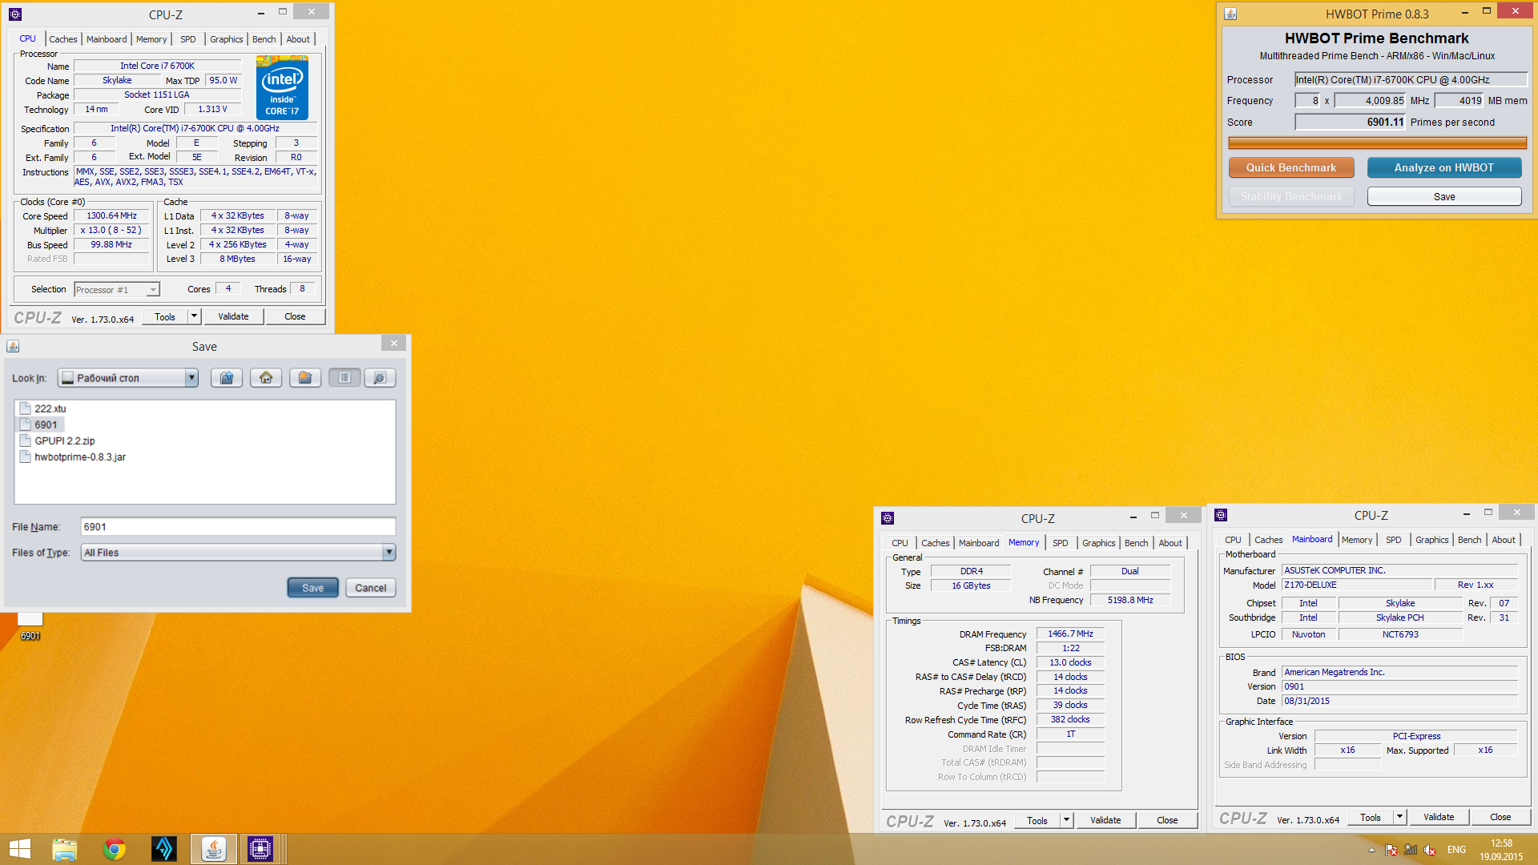Open Bench tab in top-left CPU-Z window

tap(264, 39)
